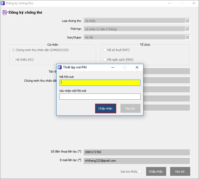Select the CMND/CCCD radio option
Image resolution: width=199 pixels, height=179 pixels.
(14, 50)
